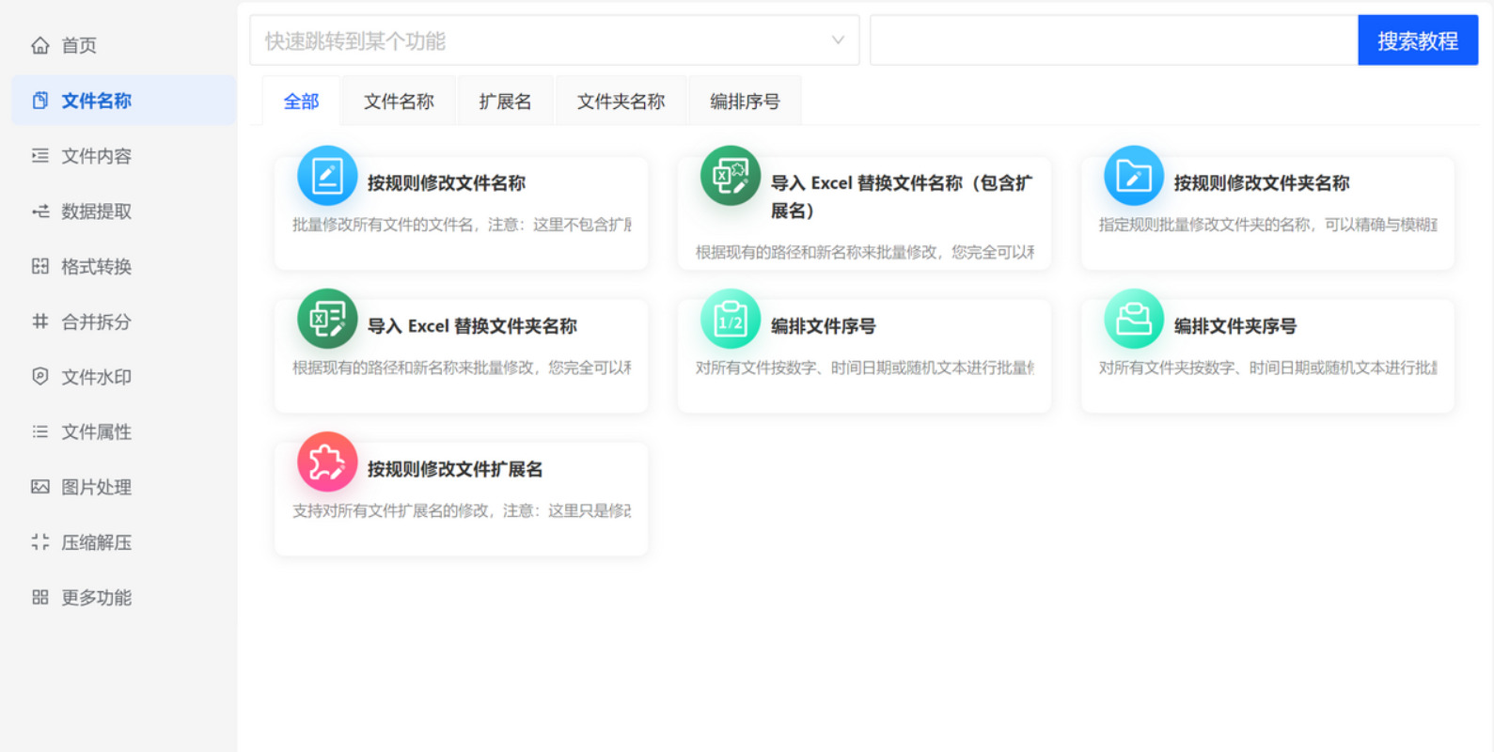Click the 压缩解压 compress icon
This screenshot has height=752, width=1494.
click(x=39, y=542)
